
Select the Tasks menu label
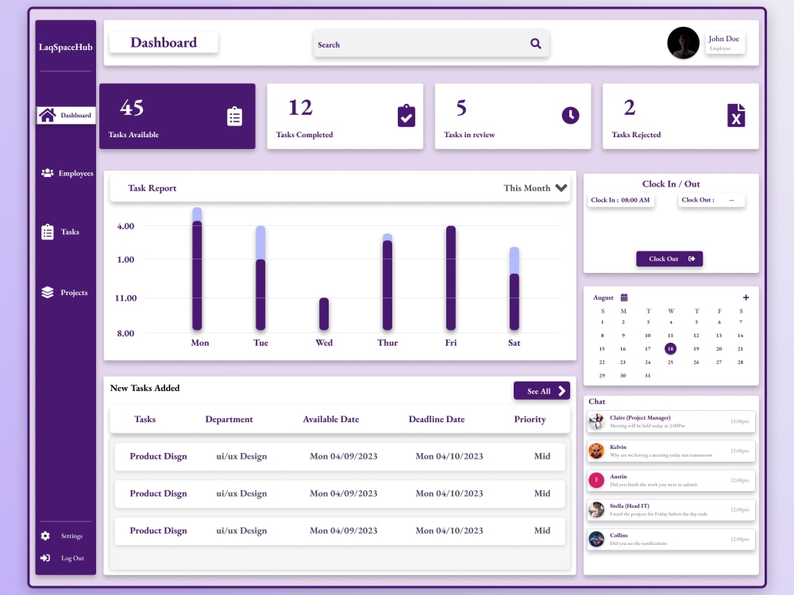[70, 232]
